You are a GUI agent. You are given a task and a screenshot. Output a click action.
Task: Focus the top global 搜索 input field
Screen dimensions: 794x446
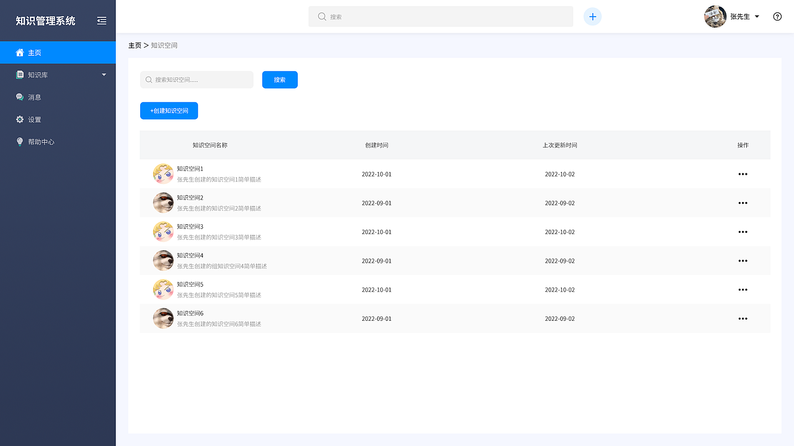[x=441, y=17]
